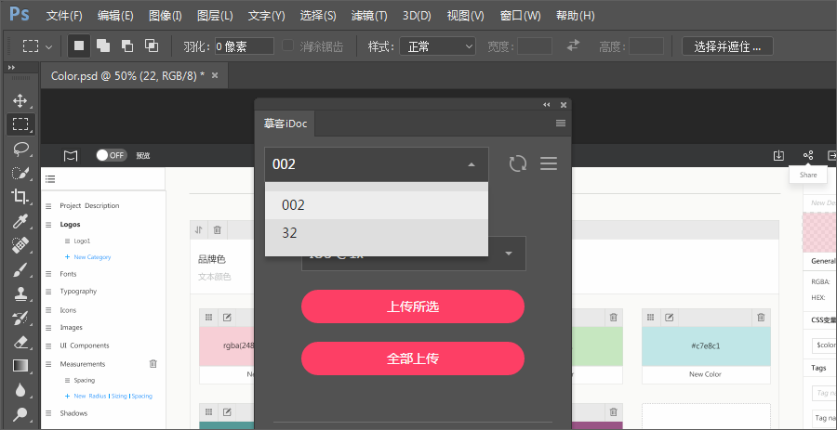Click the Intersect with Selection icon
The width and height of the screenshot is (837, 430).
(152, 46)
